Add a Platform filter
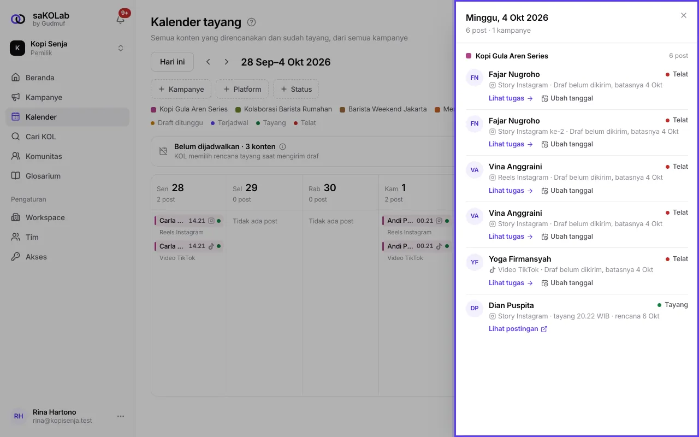 pos(242,89)
